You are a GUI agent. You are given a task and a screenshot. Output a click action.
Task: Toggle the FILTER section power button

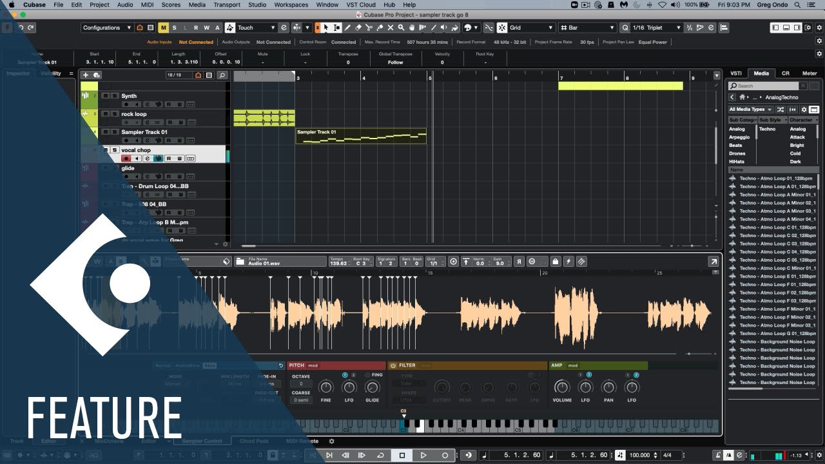(393, 365)
